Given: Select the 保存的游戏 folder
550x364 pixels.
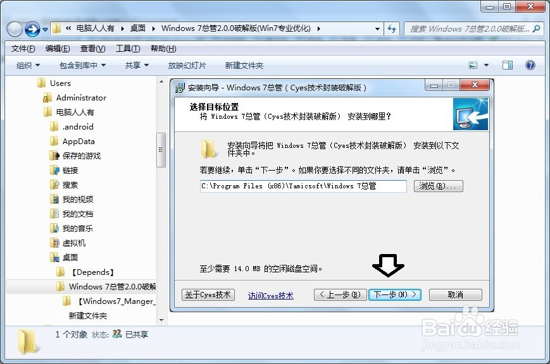Looking at the screenshot, I should [x=82, y=156].
